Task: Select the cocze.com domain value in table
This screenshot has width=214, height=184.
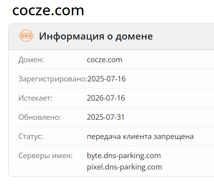Action: (x=104, y=60)
